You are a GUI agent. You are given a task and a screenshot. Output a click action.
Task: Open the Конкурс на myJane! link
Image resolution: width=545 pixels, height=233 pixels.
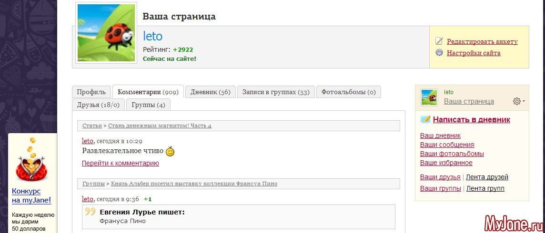click(x=31, y=195)
